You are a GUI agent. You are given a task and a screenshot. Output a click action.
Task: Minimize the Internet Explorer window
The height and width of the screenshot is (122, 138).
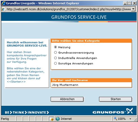tap(125, 3)
